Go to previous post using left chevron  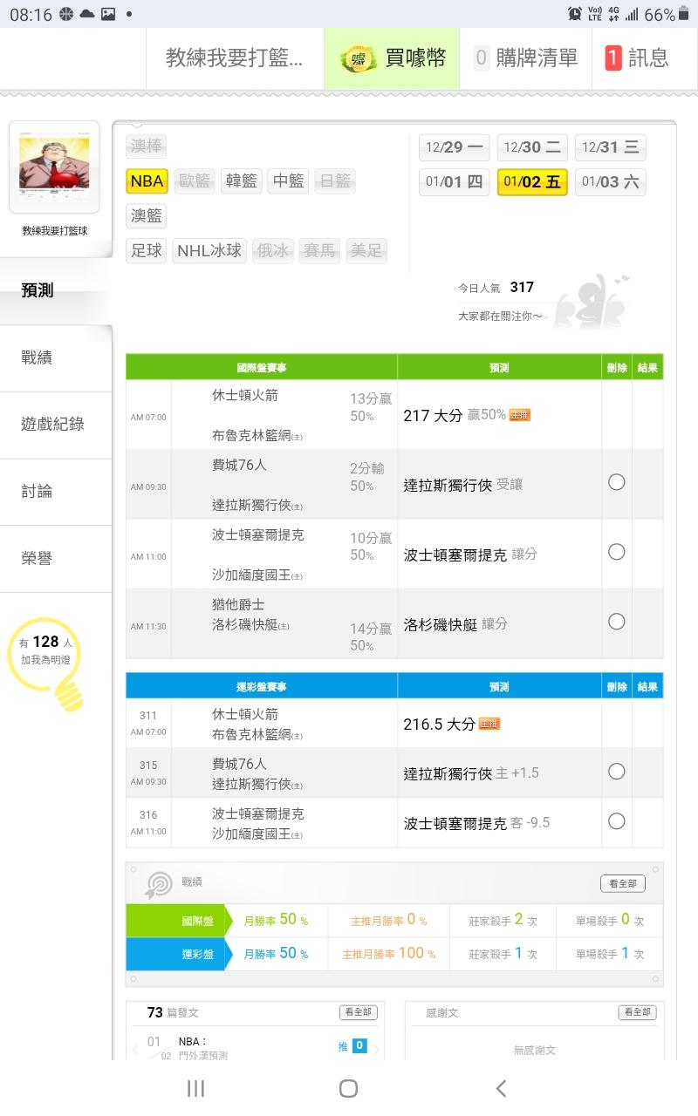click(x=135, y=1049)
